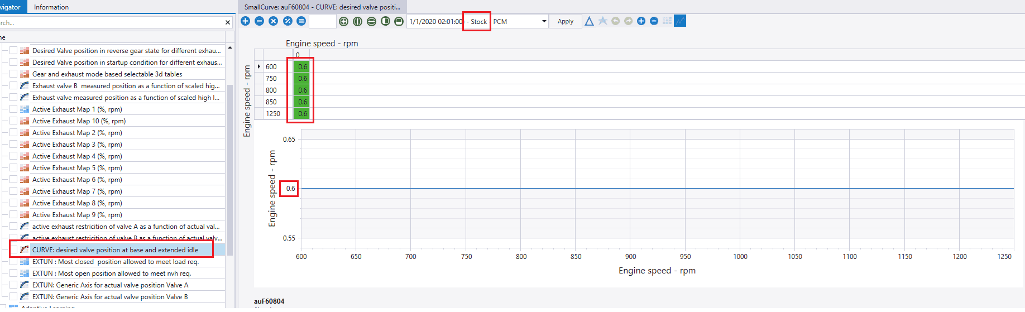Click the star favorite icon in toolbar
The width and height of the screenshot is (1025, 312).
click(602, 21)
